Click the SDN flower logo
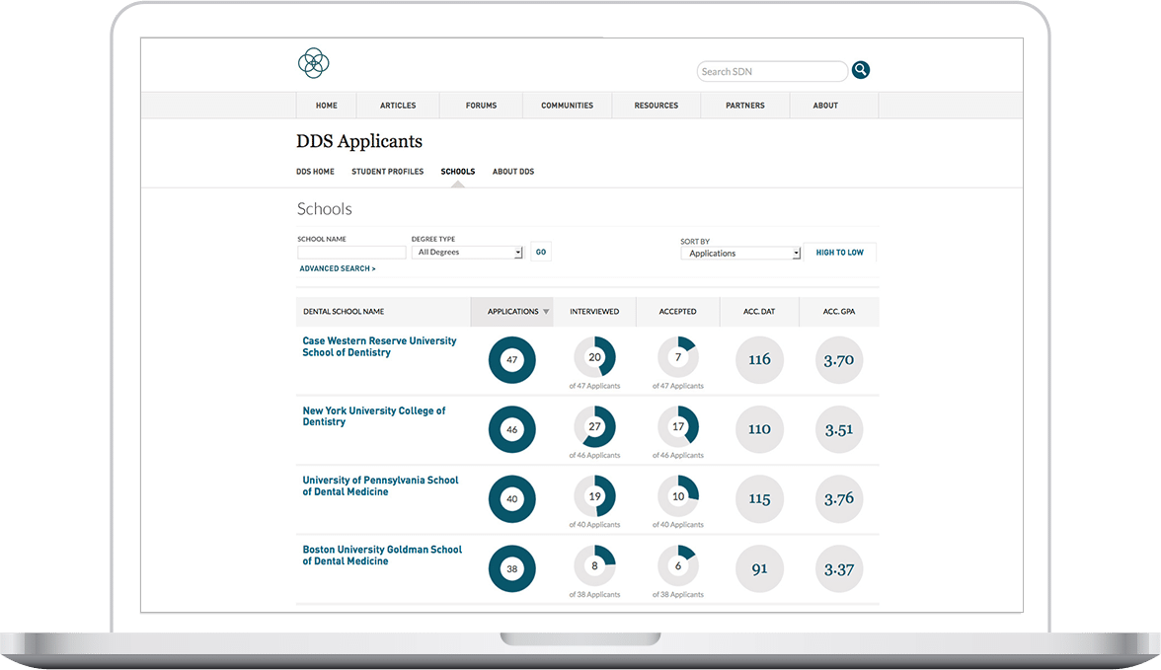This screenshot has width=1161, height=670. (313, 62)
